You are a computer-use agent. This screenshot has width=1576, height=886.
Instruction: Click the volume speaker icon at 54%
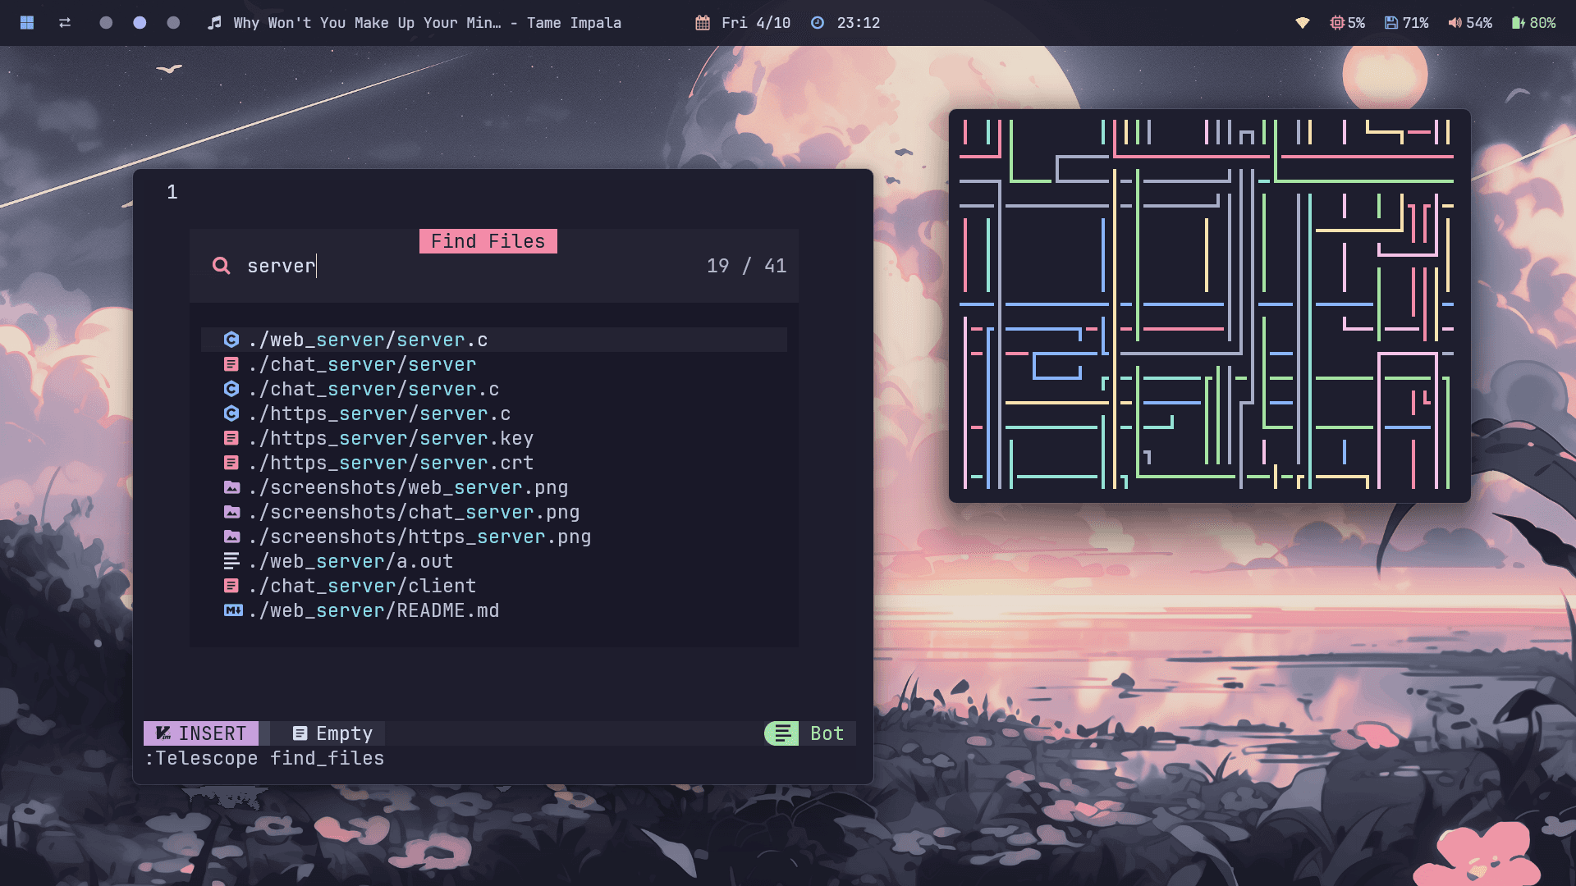(1455, 23)
